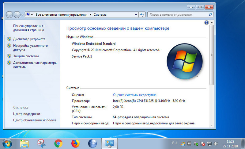Open the volume speaker tray icon
Screen dimensions: 245x149
(216, 144)
